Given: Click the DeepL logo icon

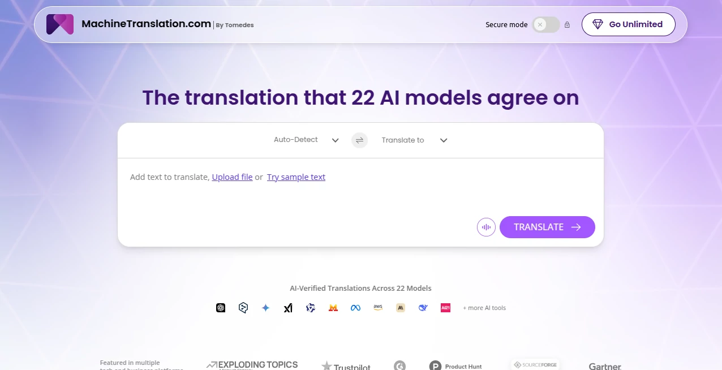Looking at the screenshot, I should point(243,308).
